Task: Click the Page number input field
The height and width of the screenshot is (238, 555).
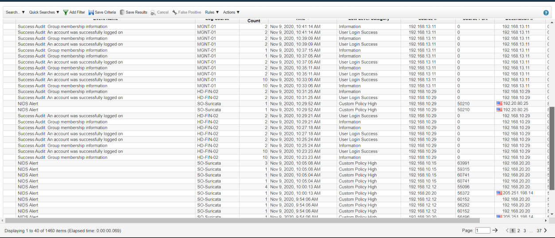Action: [x=482, y=230]
